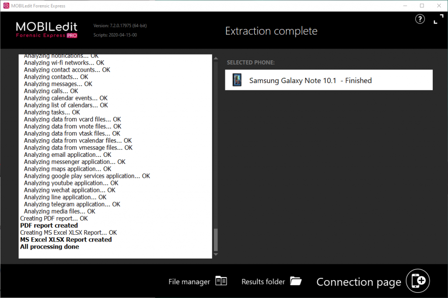Click the All processing done log line
Screen dimensions: 448x298
coord(49,246)
